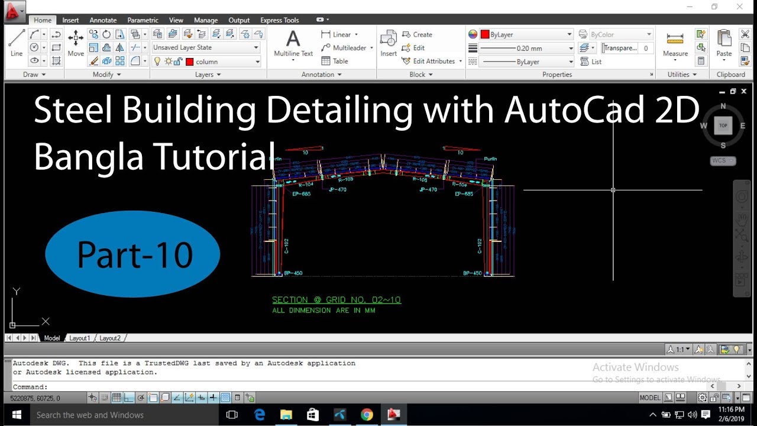Select the Hatch tool in Draw panel

pyautogui.click(x=56, y=60)
